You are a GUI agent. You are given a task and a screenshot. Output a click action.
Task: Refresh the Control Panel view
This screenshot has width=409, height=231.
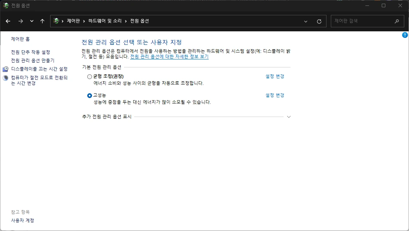[319, 21]
